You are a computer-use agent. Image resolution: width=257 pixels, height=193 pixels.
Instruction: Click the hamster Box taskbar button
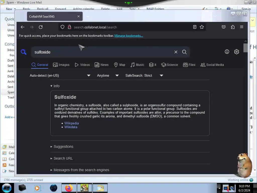click(x=85, y=188)
